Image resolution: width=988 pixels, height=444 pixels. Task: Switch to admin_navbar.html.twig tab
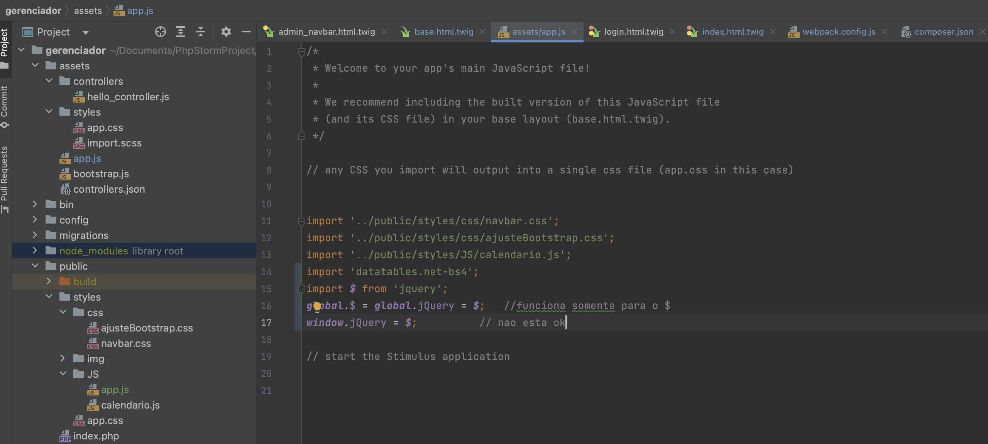[x=327, y=32]
